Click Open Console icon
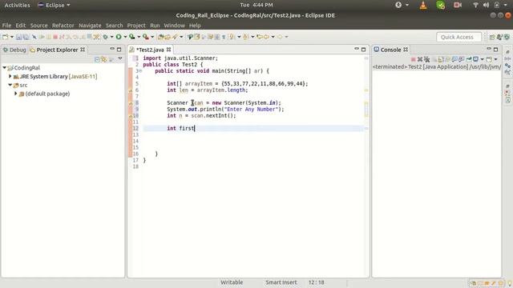The image size is (513, 288). pos(489,59)
